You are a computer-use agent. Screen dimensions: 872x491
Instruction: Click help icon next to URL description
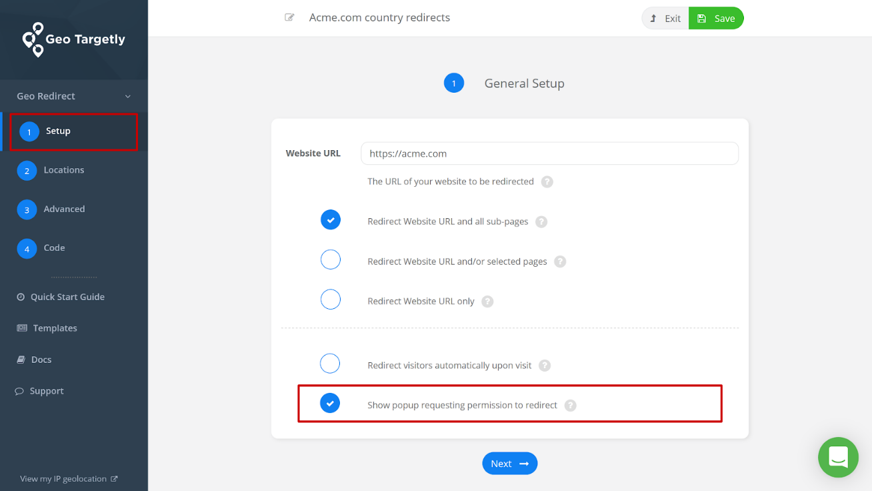[547, 181]
